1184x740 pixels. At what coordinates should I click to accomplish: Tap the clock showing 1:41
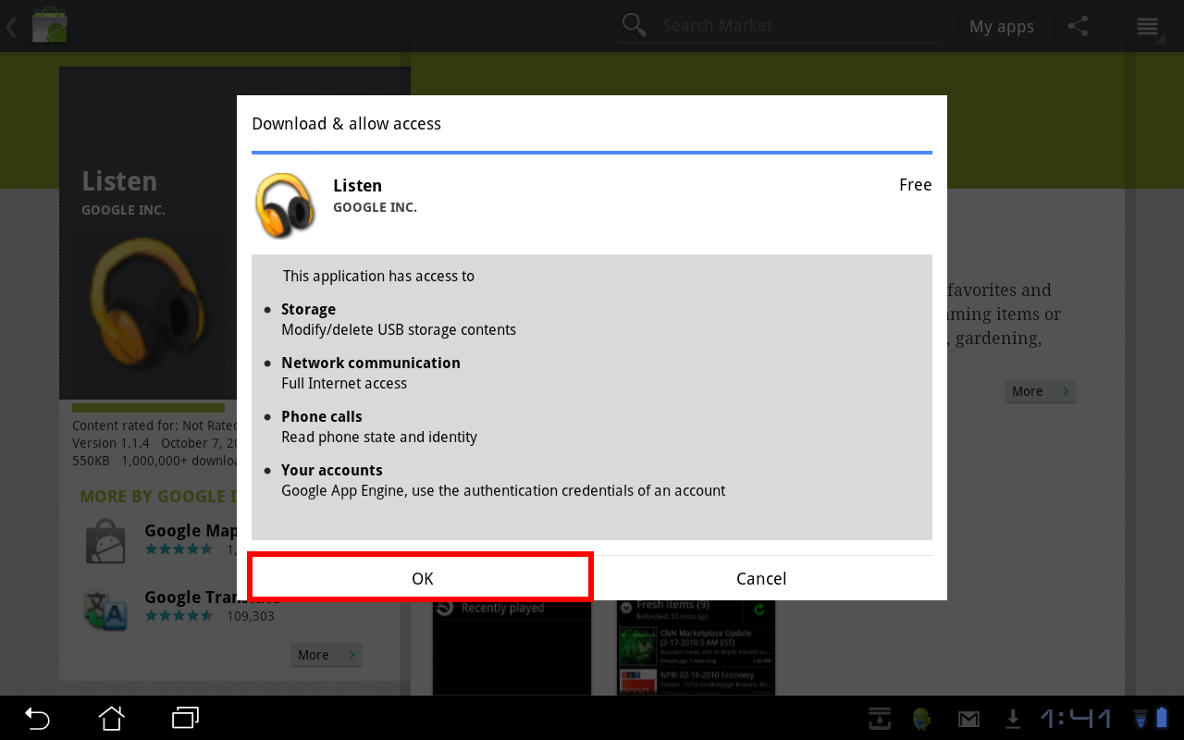coord(1076,719)
